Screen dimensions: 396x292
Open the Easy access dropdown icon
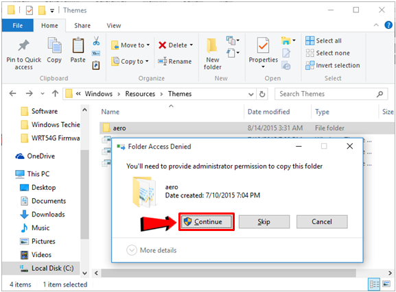(x=233, y=53)
